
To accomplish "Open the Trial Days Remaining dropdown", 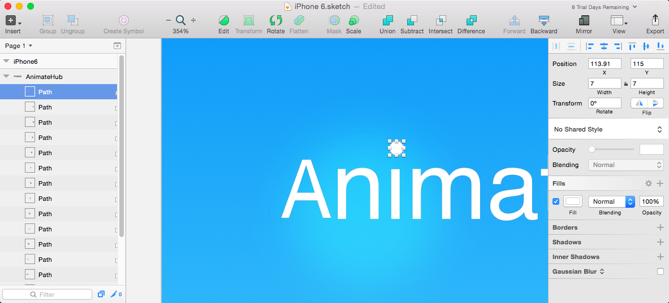I will point(604,7).
